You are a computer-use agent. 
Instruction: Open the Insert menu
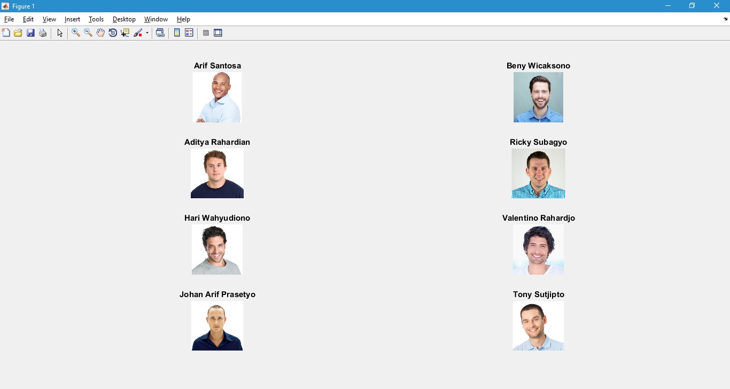point(72,19)
